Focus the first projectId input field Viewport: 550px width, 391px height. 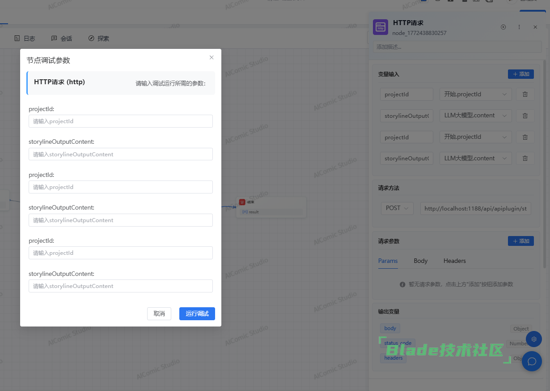click(120, 121)
